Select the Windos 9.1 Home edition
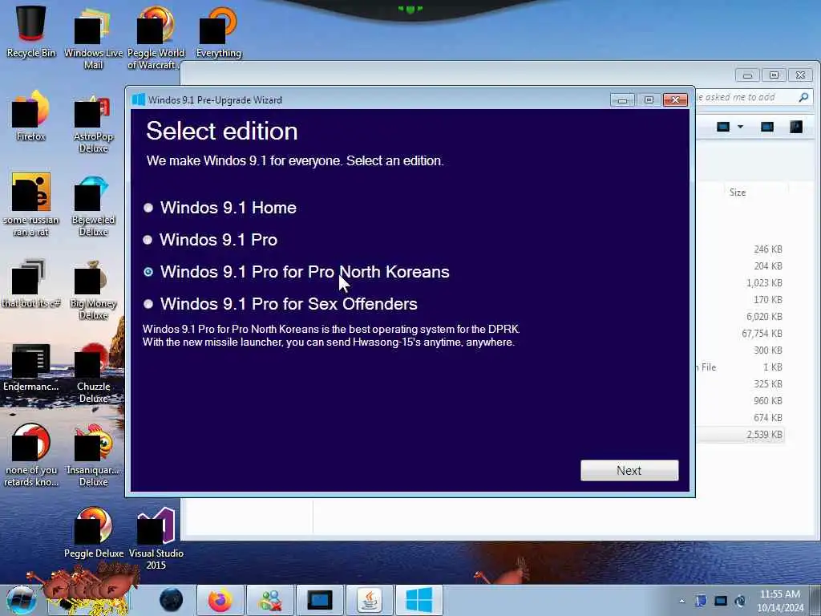The height and width of the screenshot is (616, 821). point(220,208)
